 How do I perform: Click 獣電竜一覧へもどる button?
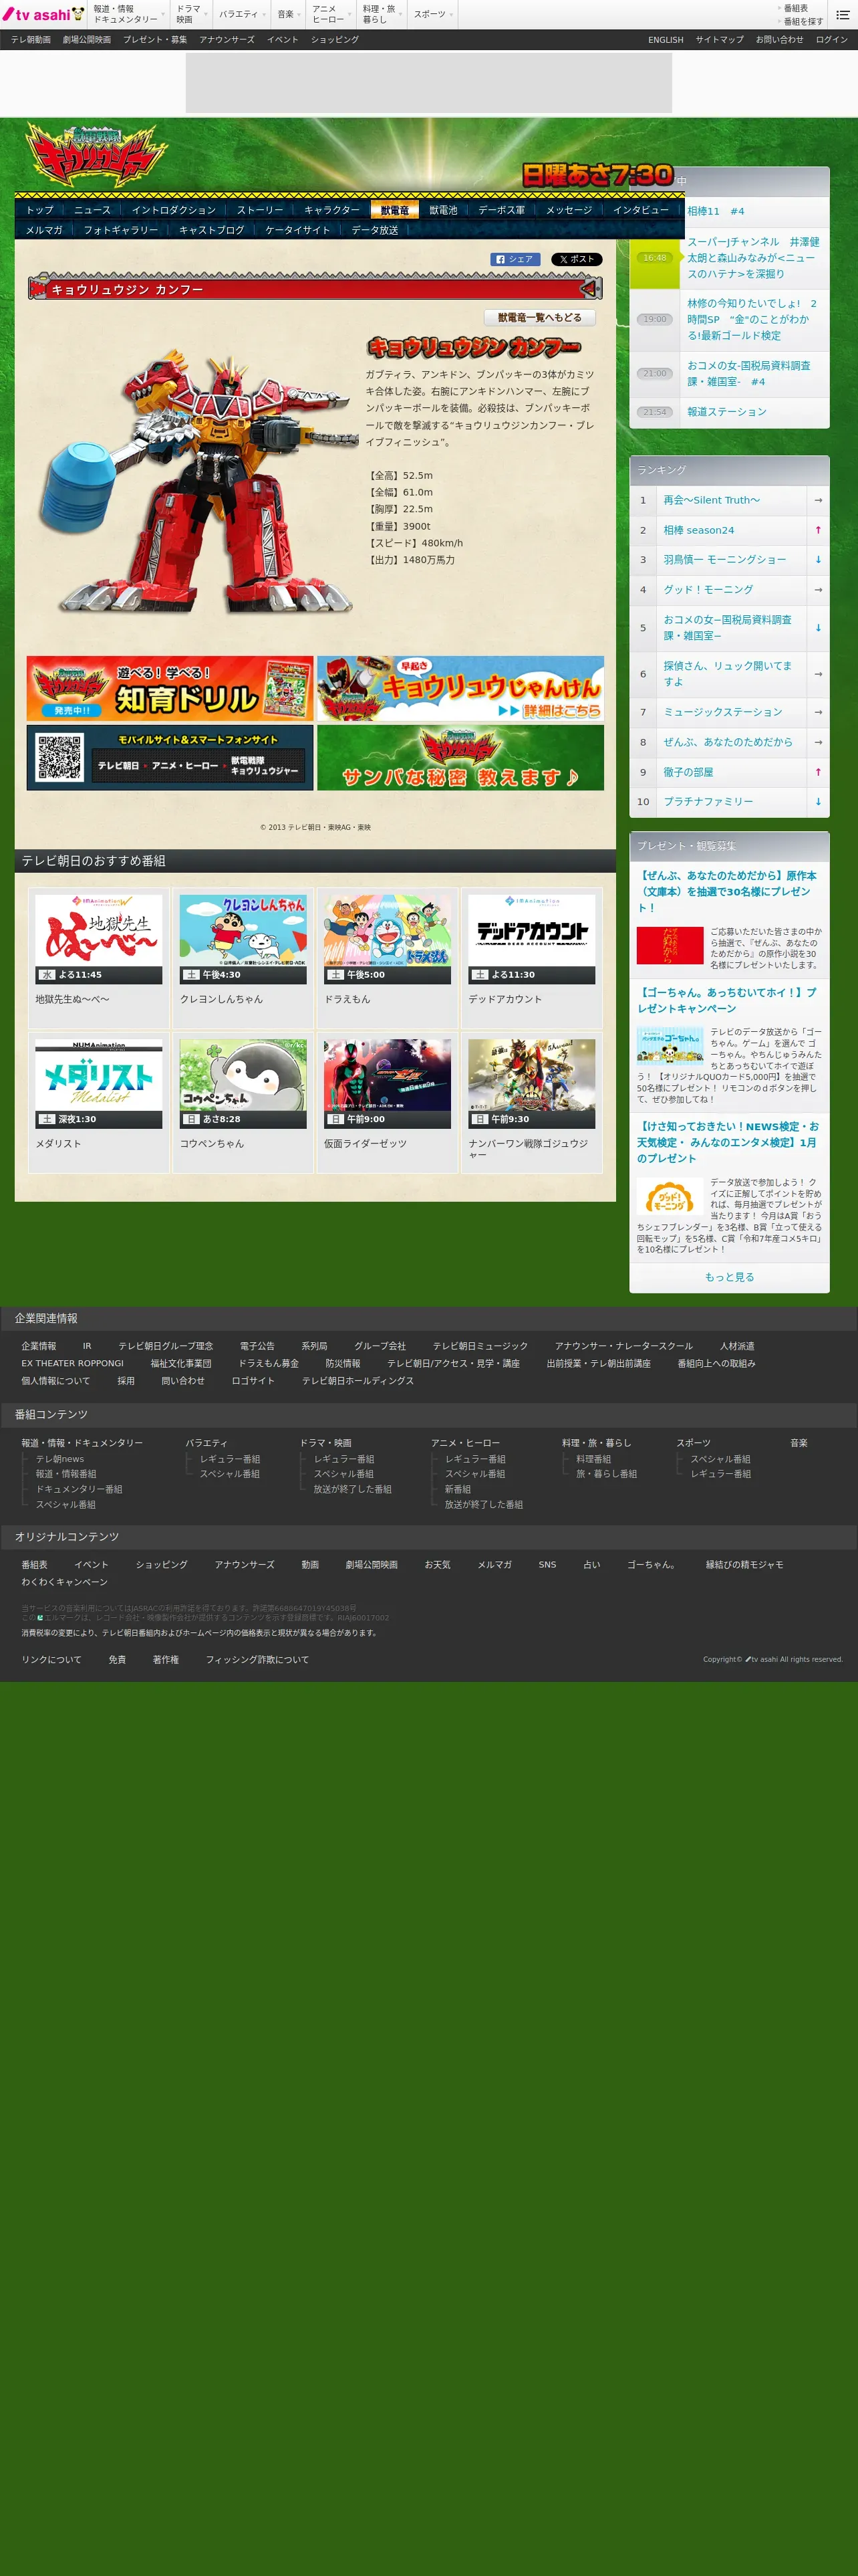[x=539, y=317]
